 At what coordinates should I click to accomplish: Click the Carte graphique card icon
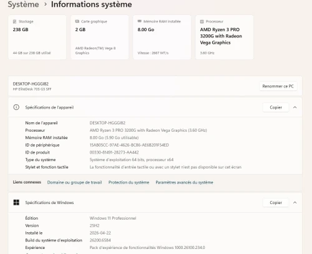pyautogui.click(x=77, y=21)
